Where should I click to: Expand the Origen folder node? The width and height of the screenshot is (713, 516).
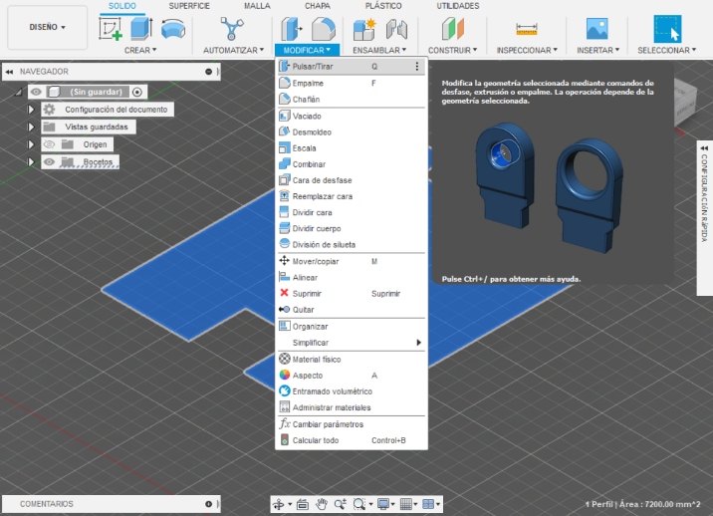[31, 144]
